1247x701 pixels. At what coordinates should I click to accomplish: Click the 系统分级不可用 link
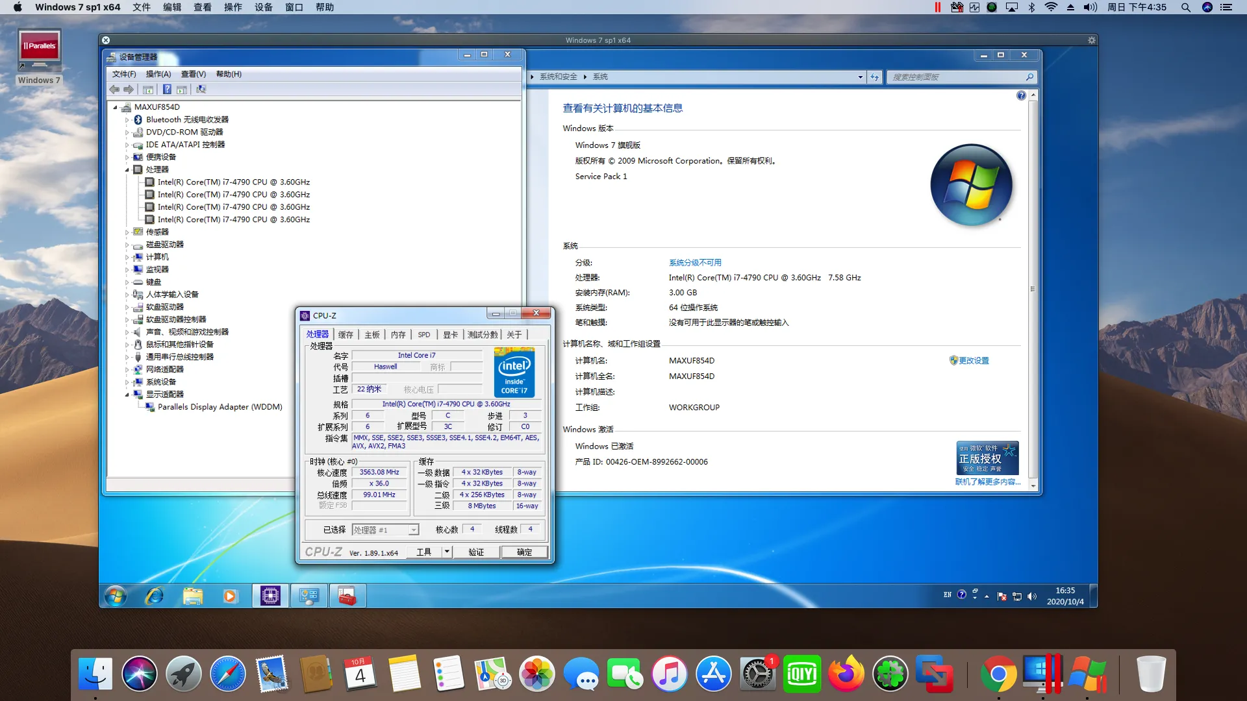[695, 263]
